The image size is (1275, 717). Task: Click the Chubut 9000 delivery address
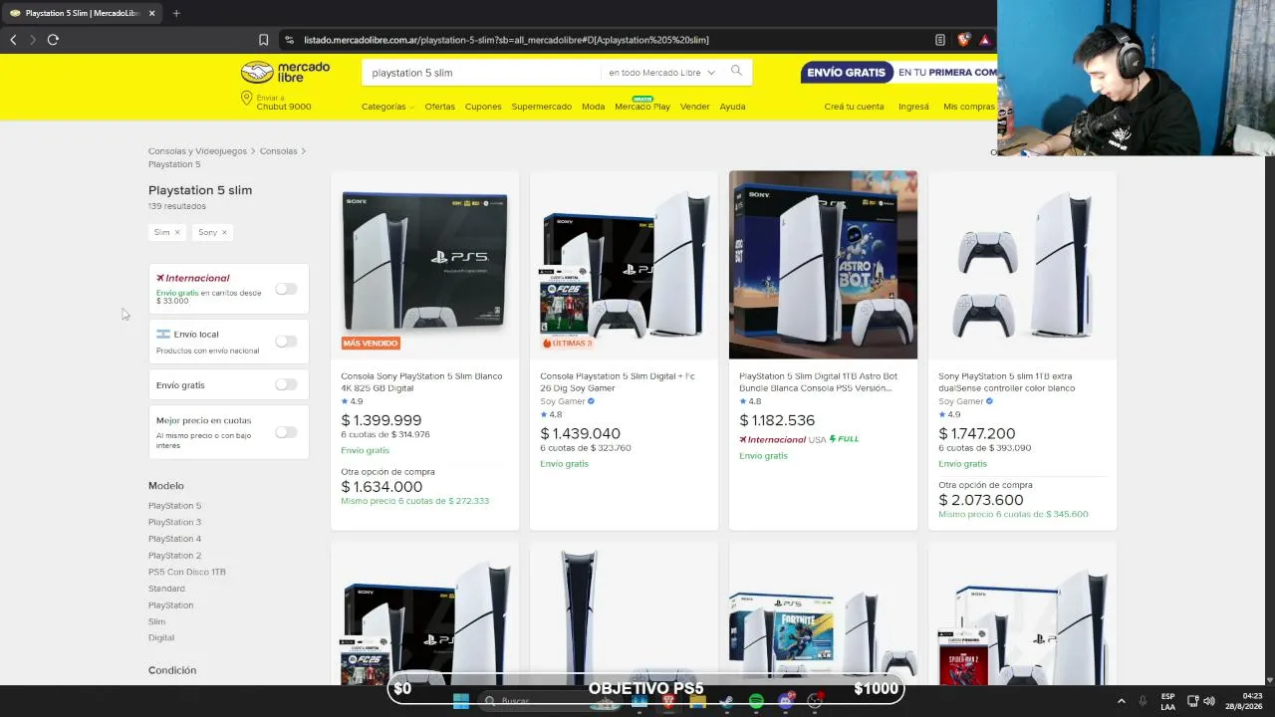(284, 107)
